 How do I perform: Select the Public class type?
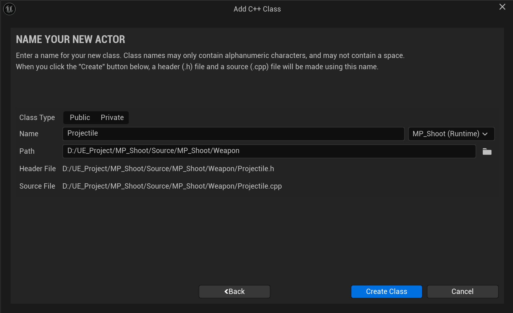(x=80, y=118)
